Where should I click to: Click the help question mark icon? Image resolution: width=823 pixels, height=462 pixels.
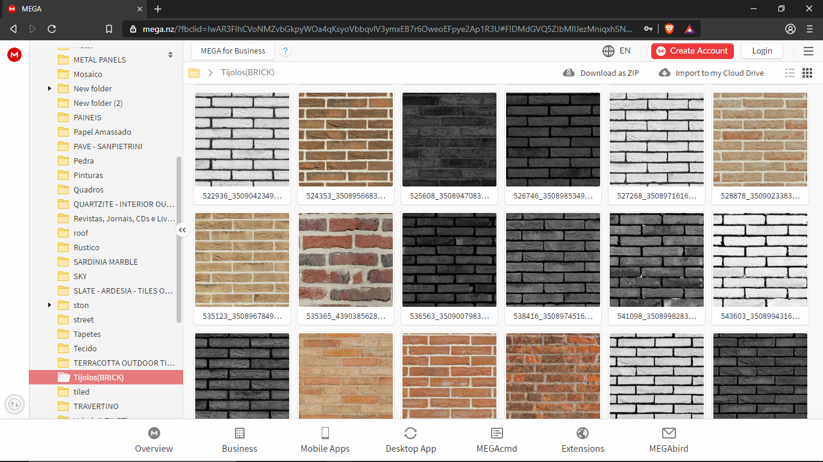click(285, 51)
